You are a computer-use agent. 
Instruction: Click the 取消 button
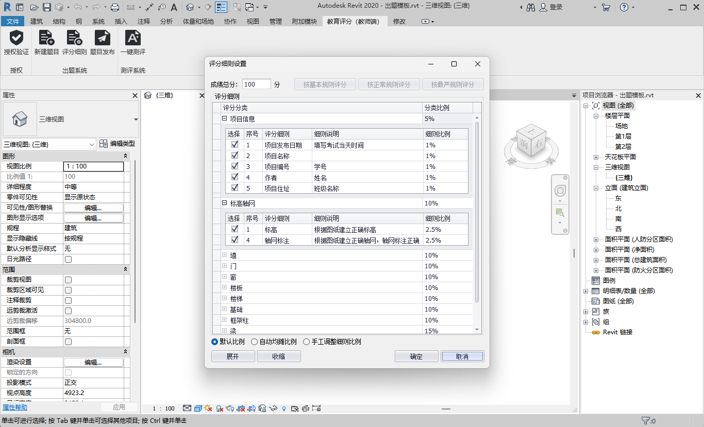[462, 356]
